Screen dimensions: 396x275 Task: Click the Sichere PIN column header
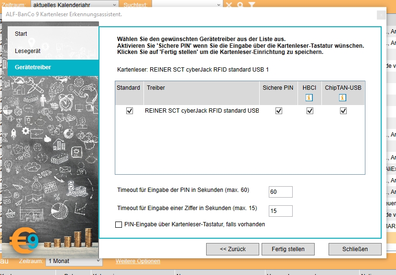point(278,93)
